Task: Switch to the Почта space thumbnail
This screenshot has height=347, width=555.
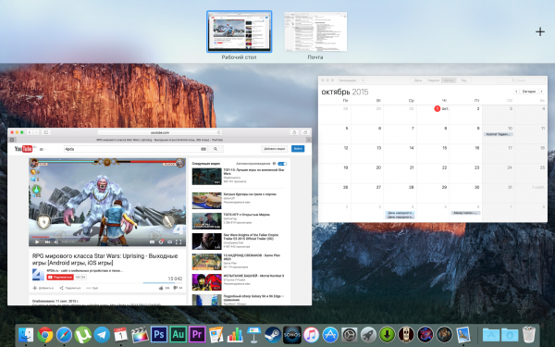Action: click(315, 31)
